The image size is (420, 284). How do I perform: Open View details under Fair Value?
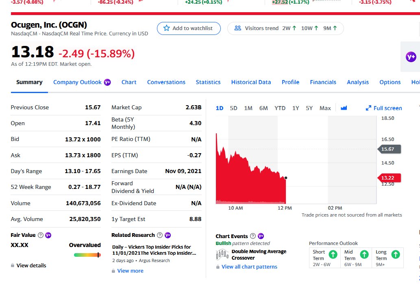[x=31, y=266]
